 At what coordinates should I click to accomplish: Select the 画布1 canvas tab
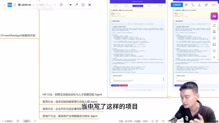click(x=27, y=121)
